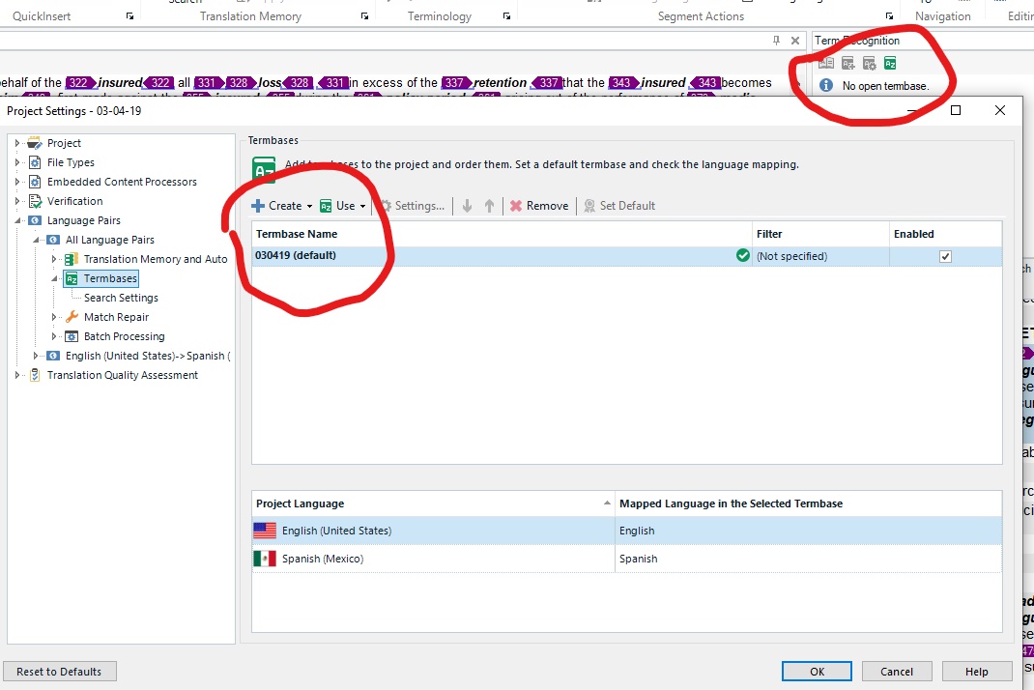Open the termbase viewer icon in Term Recognition

tap(825, 63)
